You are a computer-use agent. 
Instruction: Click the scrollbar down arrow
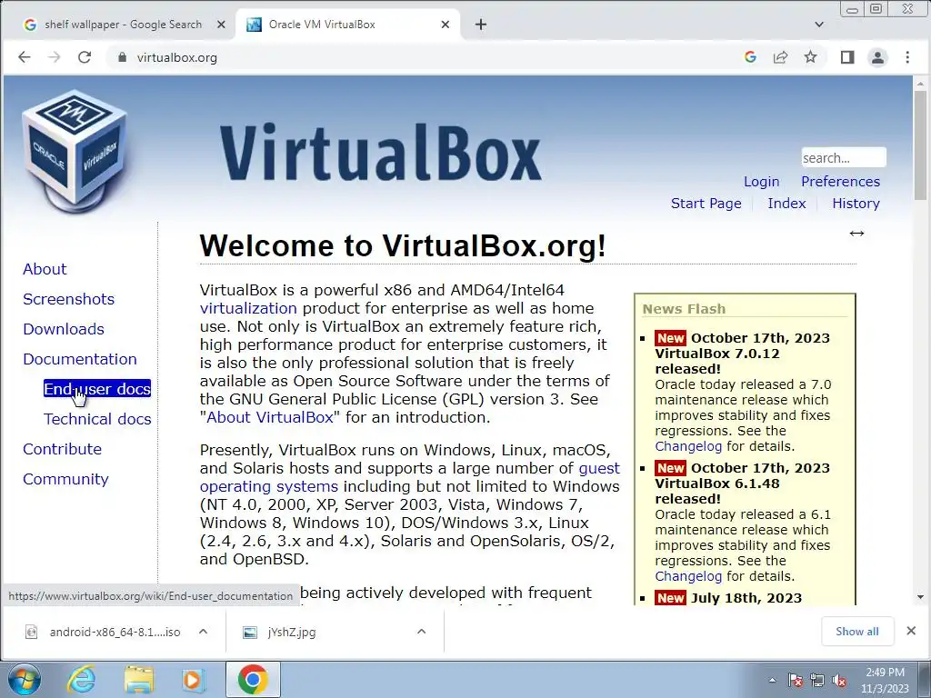[x=920, y=597]
